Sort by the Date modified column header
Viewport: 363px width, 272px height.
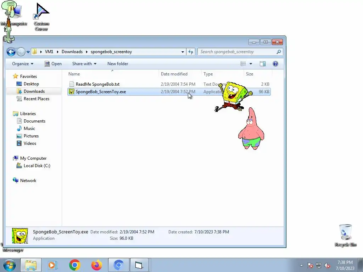point(180,74)
